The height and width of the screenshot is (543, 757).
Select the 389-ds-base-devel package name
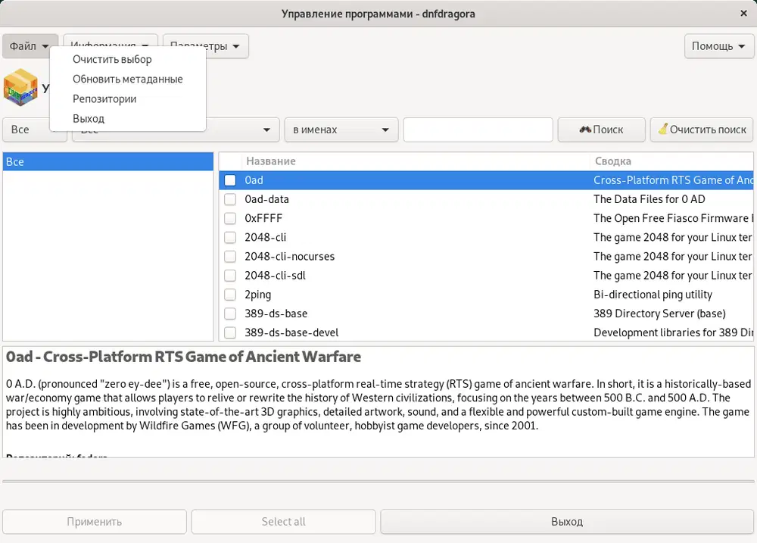[x=291, y=332]
